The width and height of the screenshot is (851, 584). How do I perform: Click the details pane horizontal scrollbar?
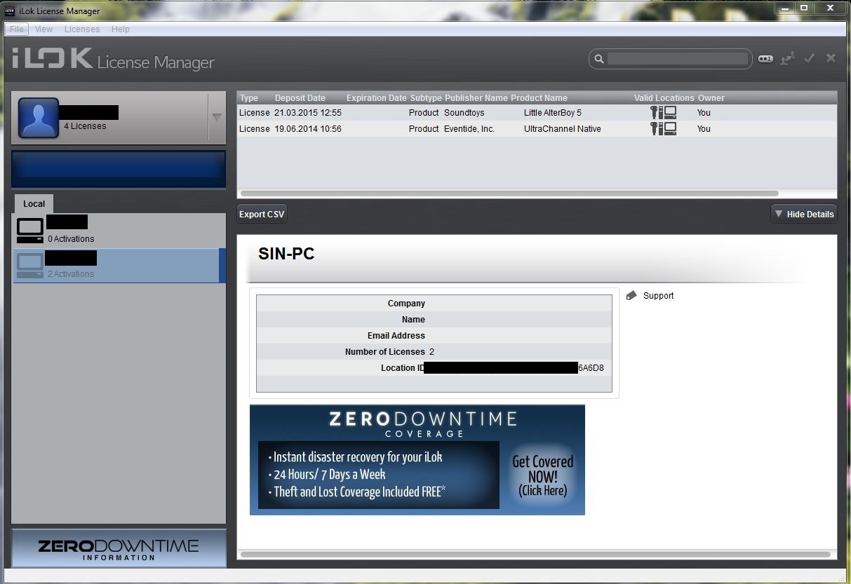click(535, 555)
